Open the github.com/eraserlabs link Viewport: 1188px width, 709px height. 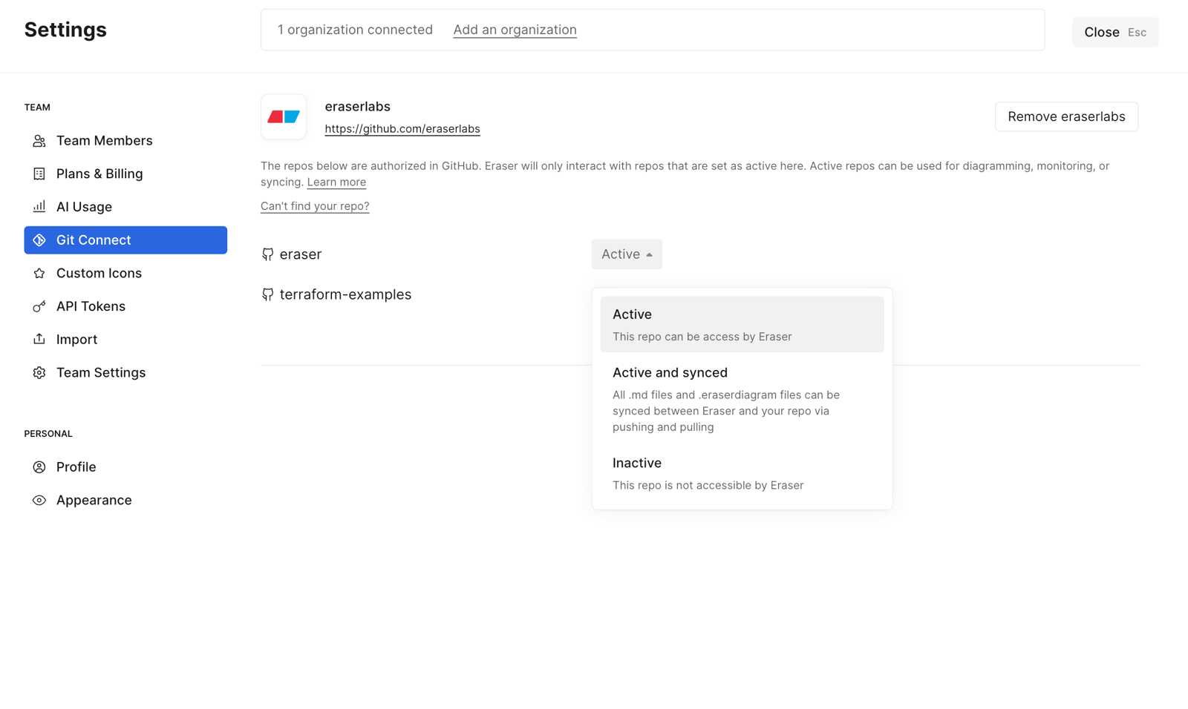pos(402,128)
